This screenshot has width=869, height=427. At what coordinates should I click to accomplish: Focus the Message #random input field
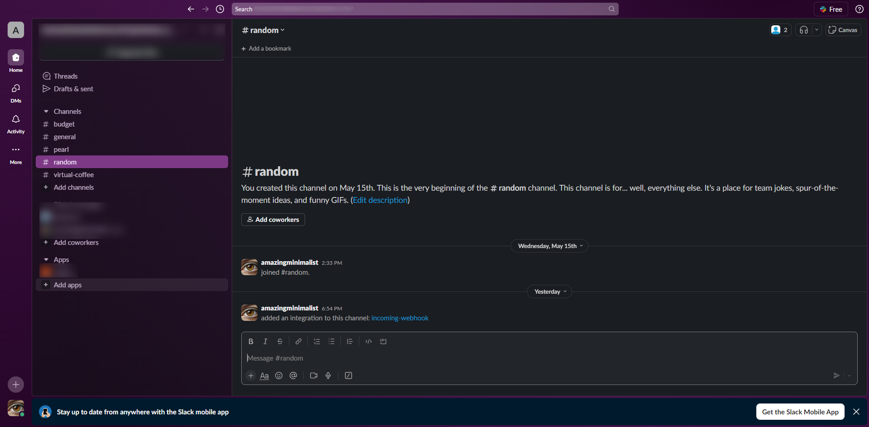pyautogui.click(x=549, y=358)
